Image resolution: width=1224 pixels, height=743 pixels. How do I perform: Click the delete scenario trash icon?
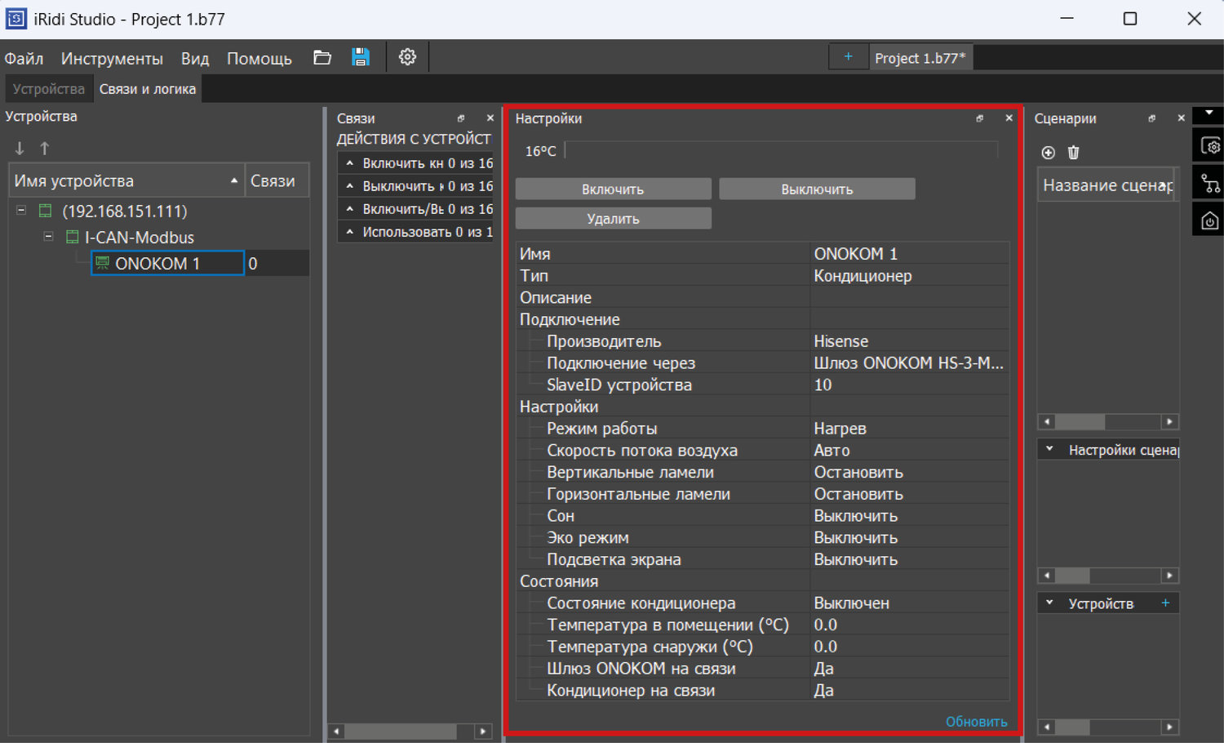[x=1074, y=153]
